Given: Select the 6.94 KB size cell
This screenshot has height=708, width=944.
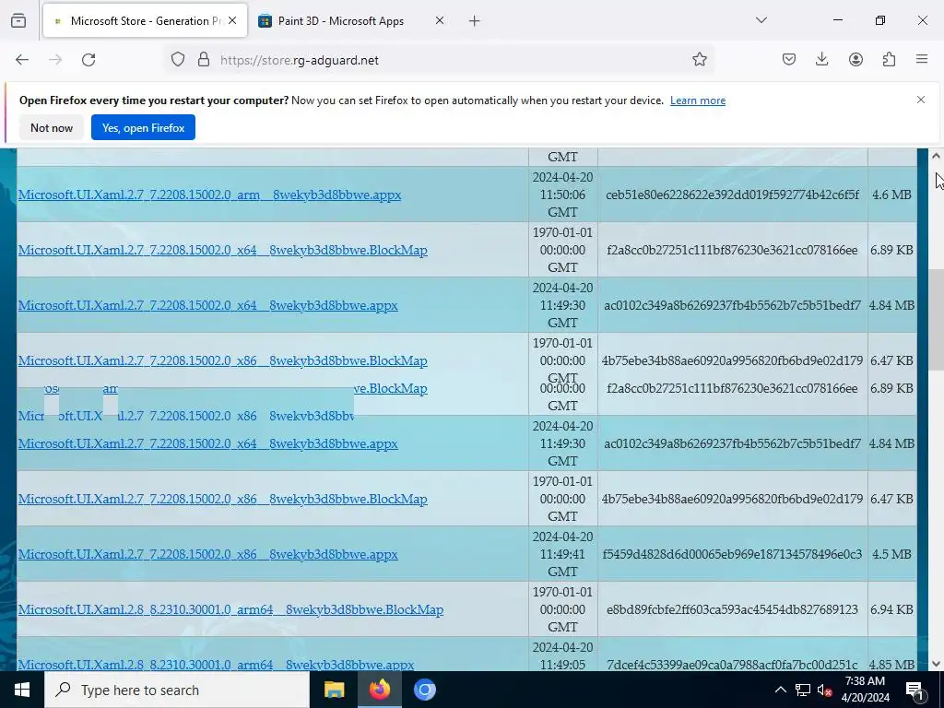Looking at the screenshot, I should pos(891,609).
